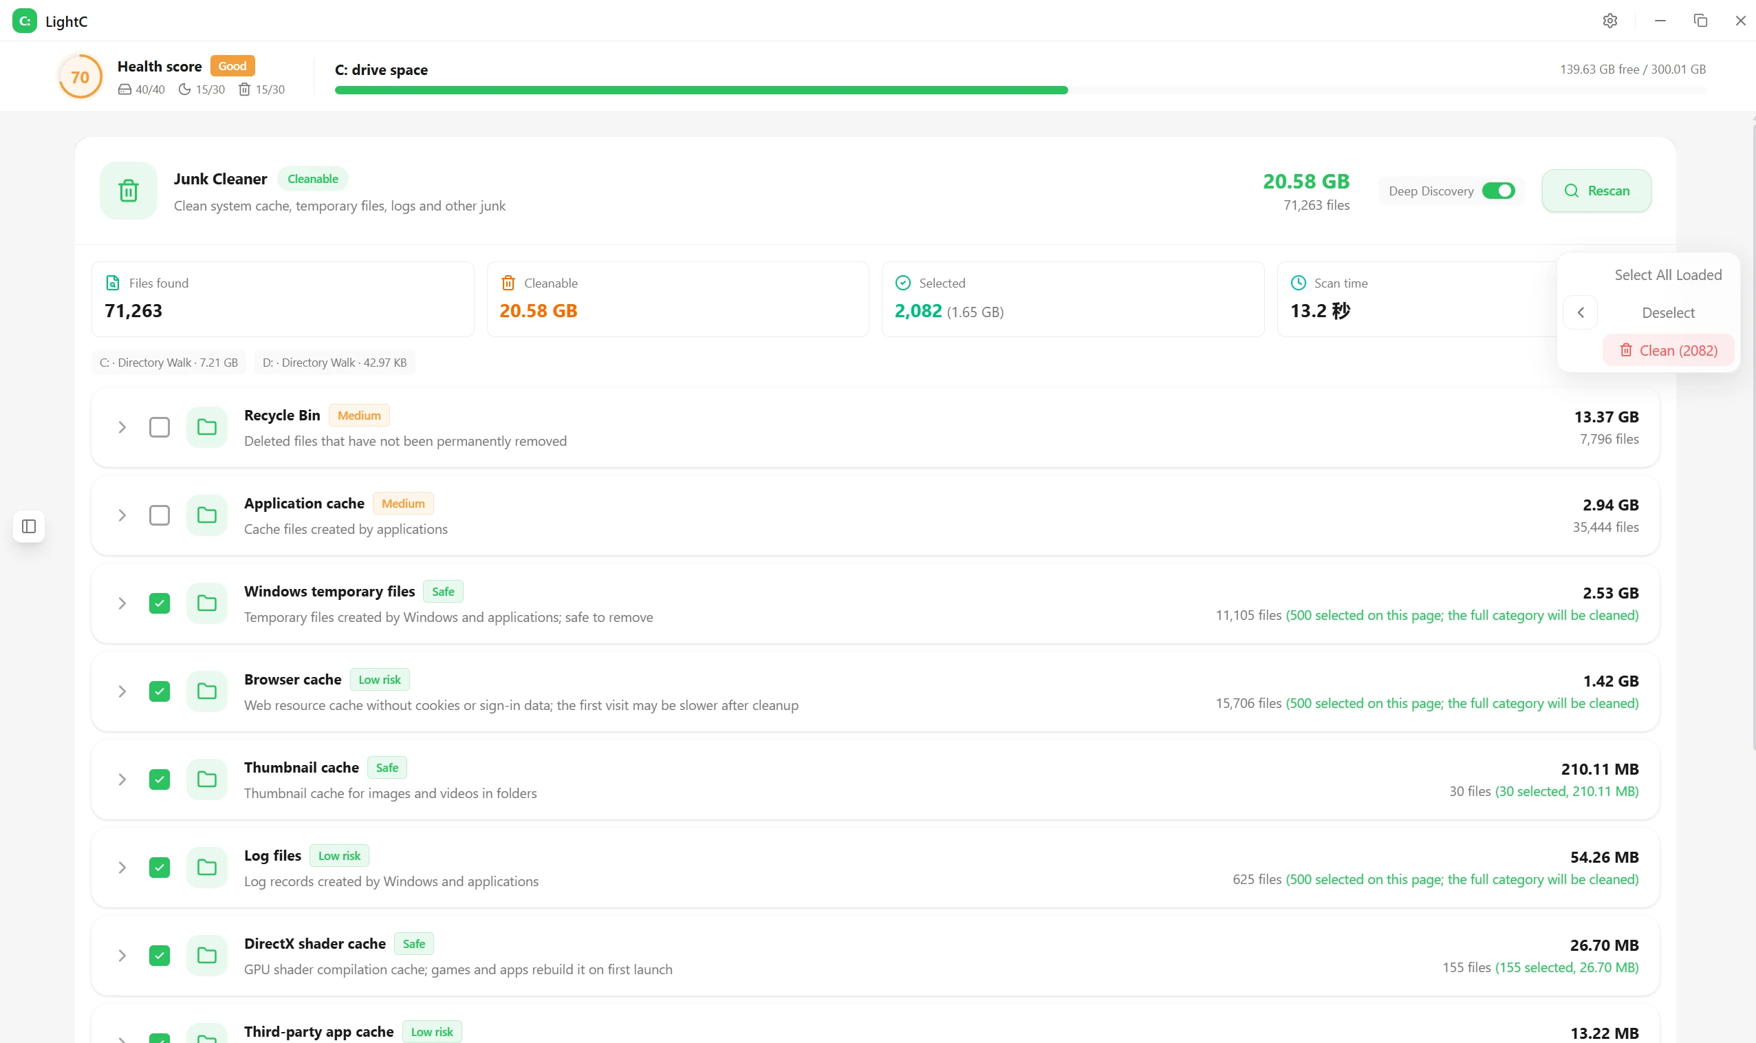Click the Rescan button
Image resolution: width=1756 pixels, height=1043 pixels.
(1596, 191)
